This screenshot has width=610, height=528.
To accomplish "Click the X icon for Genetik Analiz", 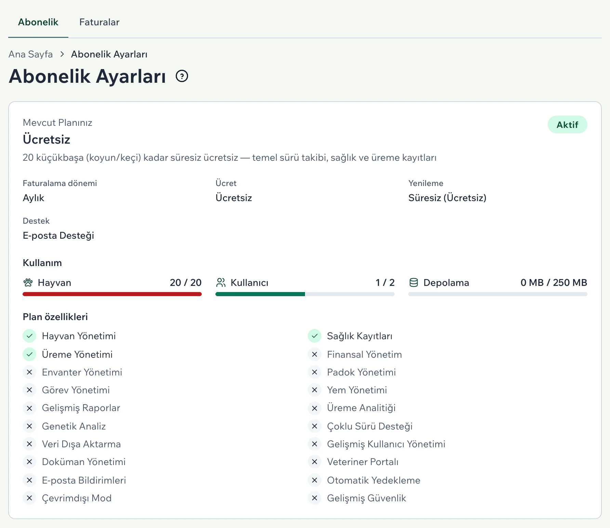I will [x=29, y=426].
